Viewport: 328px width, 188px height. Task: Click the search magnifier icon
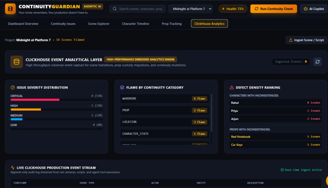(115, 9)
